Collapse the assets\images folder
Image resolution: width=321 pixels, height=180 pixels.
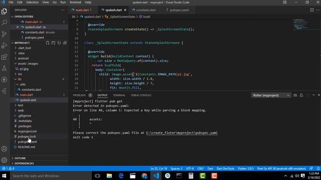pos(28,63)
